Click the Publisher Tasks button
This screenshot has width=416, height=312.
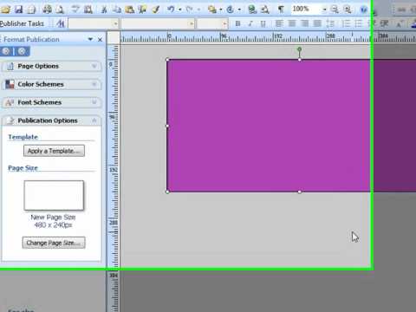(22, 23)
